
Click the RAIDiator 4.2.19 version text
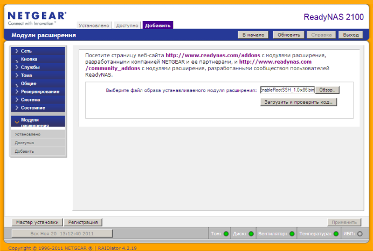coord(117,248)
